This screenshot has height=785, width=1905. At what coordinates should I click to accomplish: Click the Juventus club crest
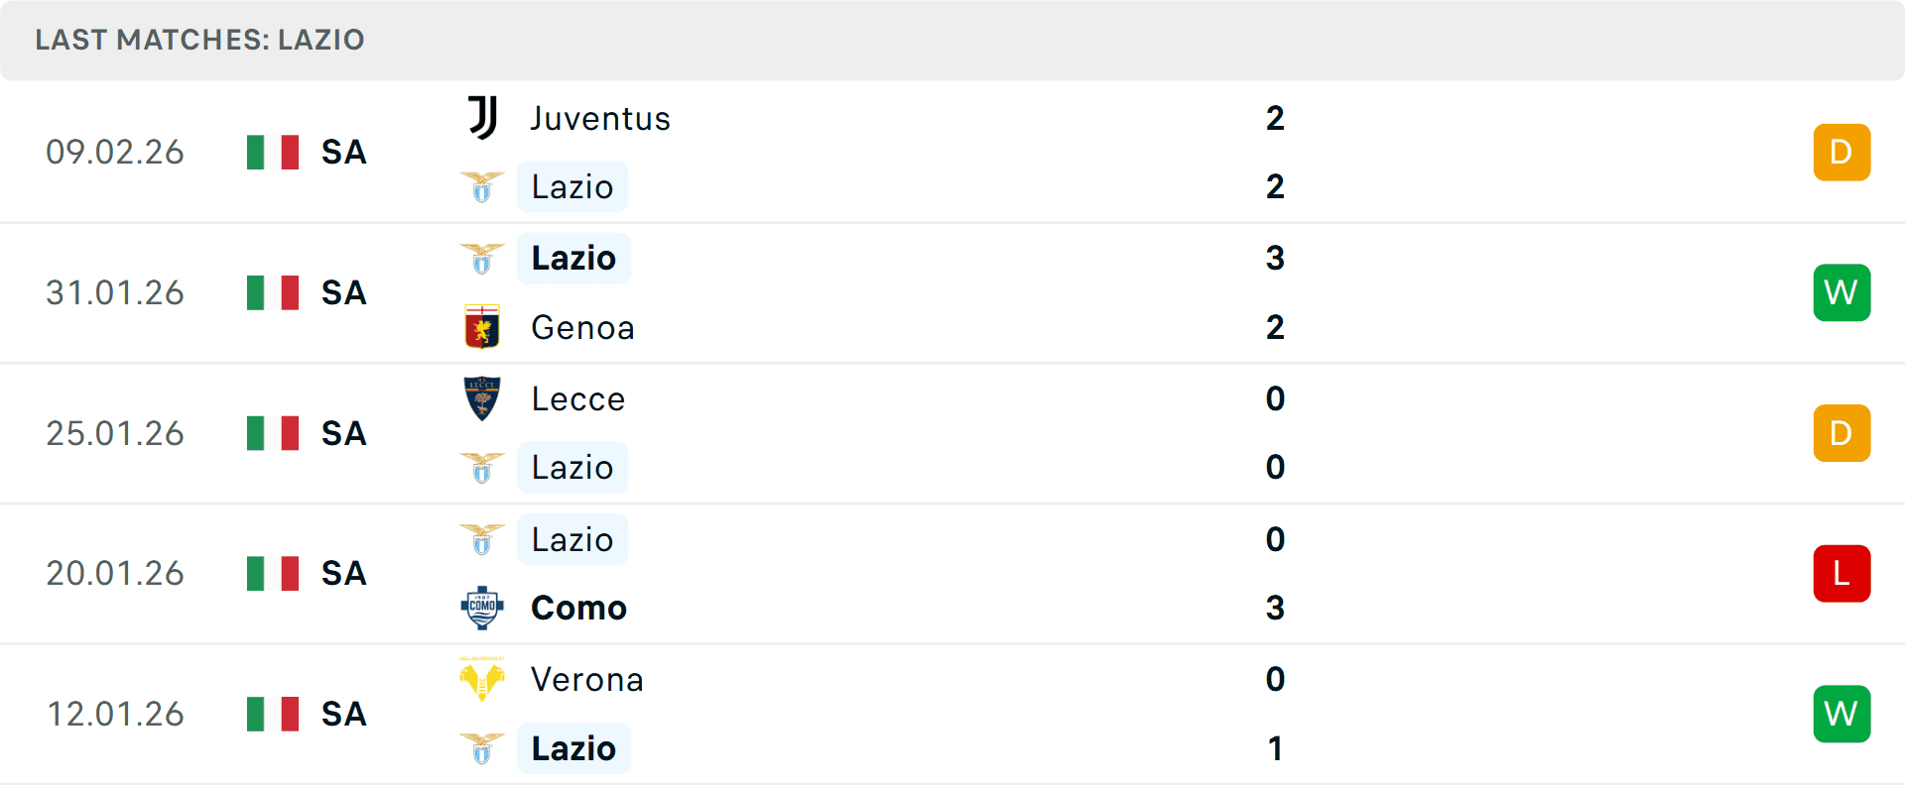[482, 118]
